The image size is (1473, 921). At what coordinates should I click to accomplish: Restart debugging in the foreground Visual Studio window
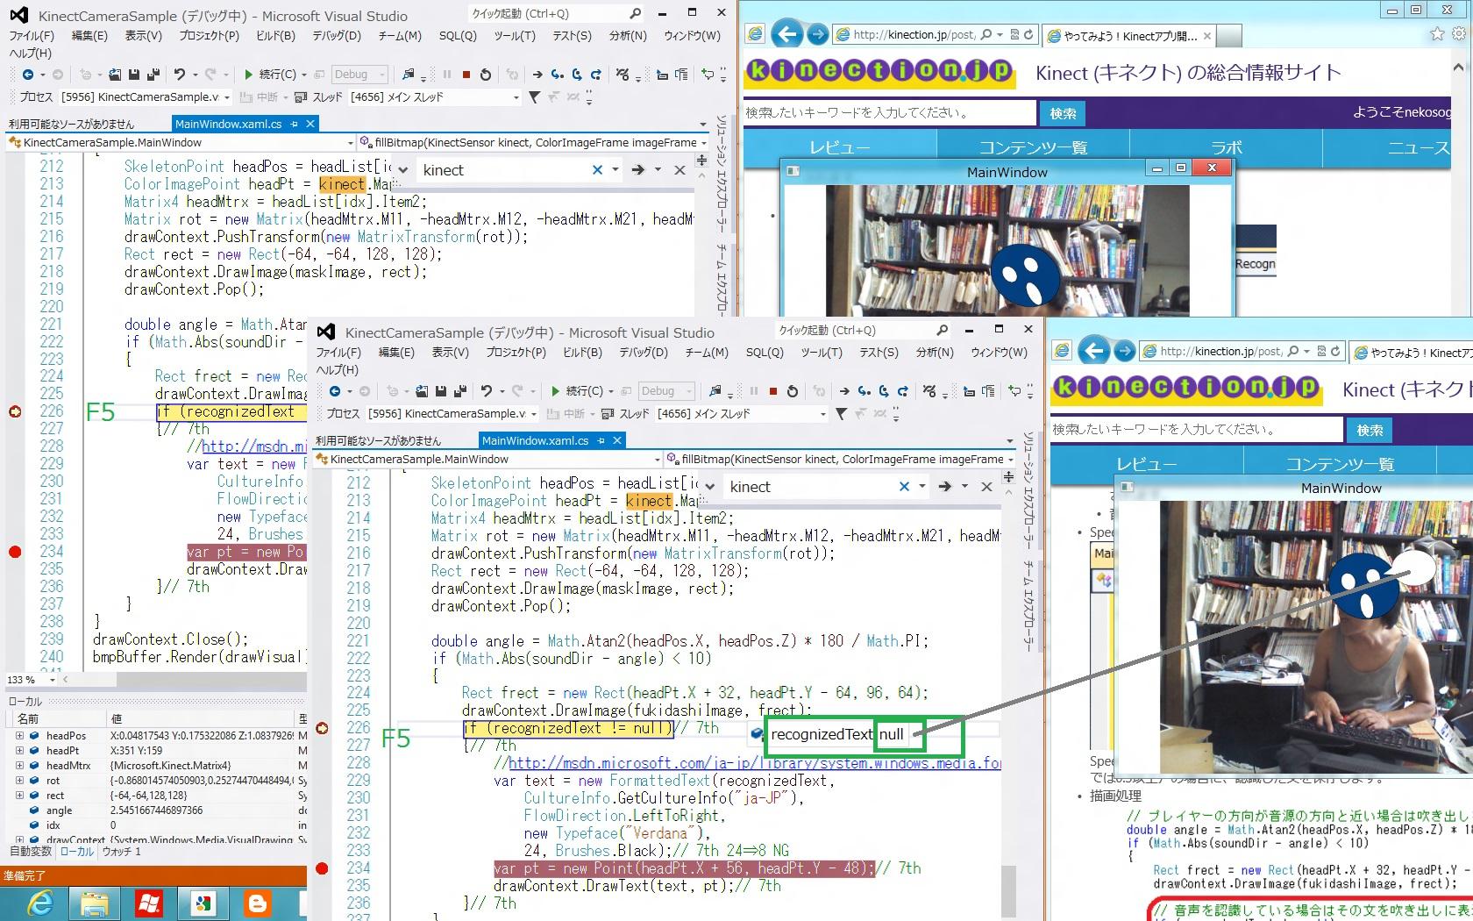(793, 391)
